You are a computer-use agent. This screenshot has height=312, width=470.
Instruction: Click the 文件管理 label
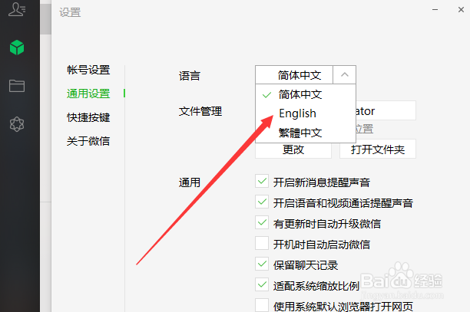[x=200, y=111]
